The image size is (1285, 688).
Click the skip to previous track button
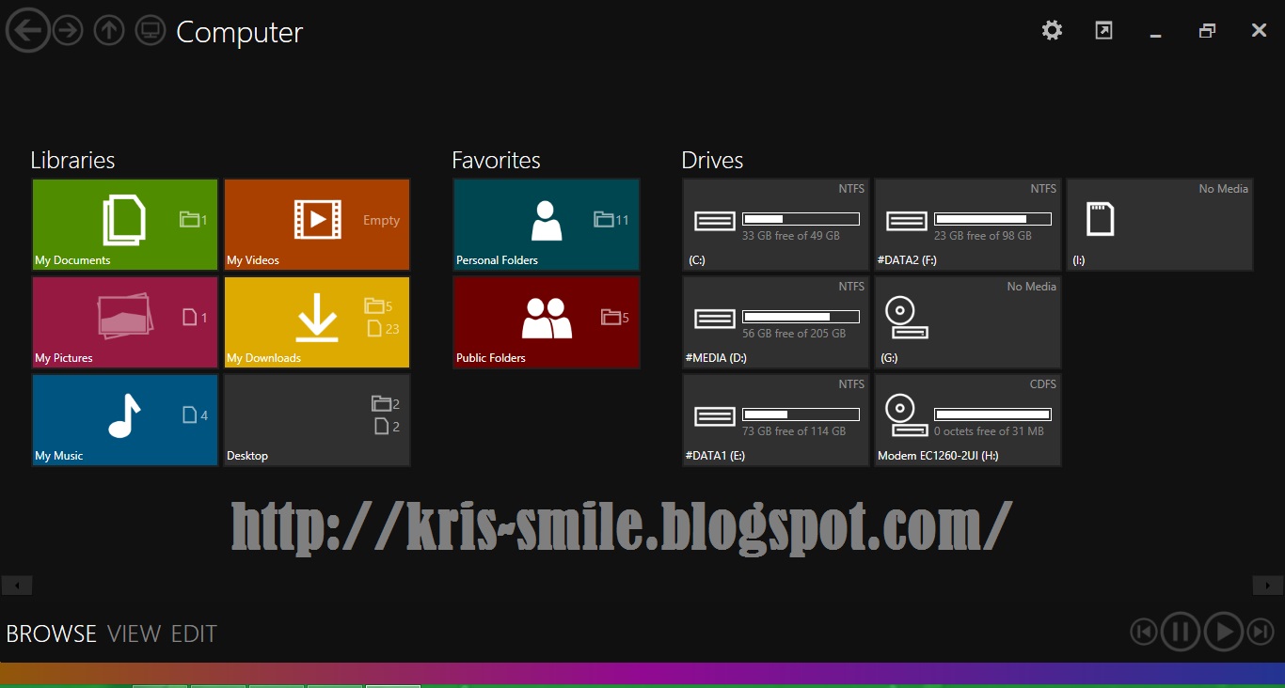click(x=1143, y=632)
